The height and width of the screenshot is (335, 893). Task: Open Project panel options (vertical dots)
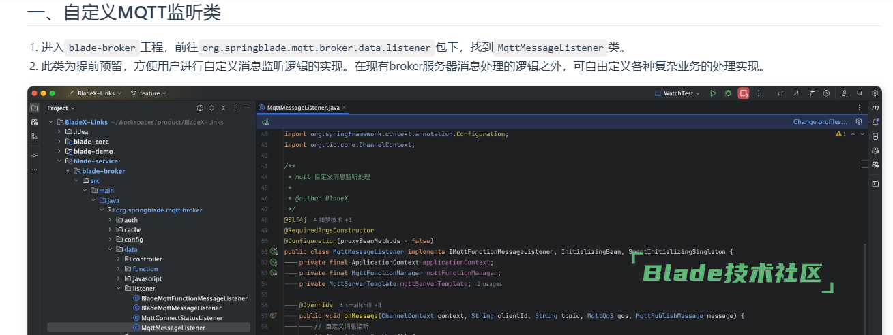point(234,108)
